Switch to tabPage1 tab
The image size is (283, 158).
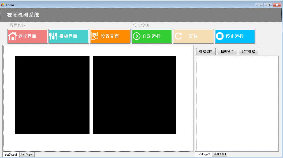click(11, 155)
